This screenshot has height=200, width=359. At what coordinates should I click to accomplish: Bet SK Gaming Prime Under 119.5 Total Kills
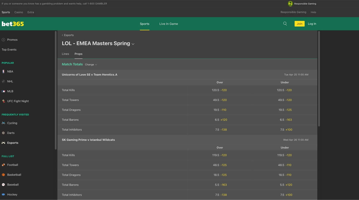(284, 155)
